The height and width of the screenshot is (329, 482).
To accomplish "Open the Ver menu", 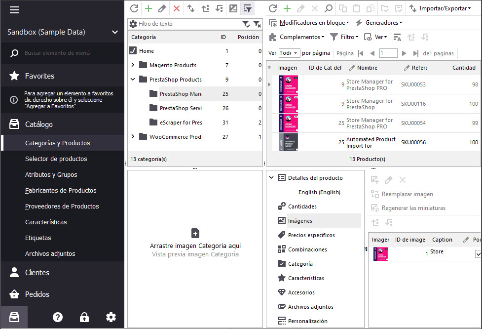I will click(375, 37).
